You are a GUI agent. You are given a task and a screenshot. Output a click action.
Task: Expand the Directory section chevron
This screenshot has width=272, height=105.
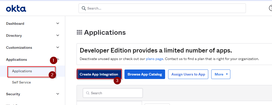pyautogui.click(x=58, y=35)
